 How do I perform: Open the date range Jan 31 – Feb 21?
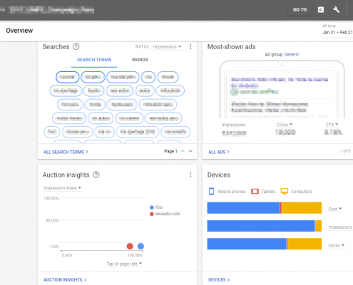coord(337,32)
